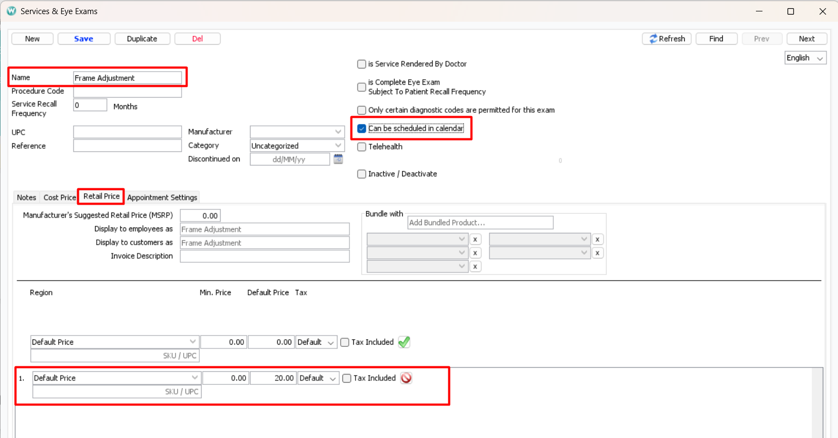
Task: Open the region dropdown in price row 1
Action: click(x=116, y=378)
